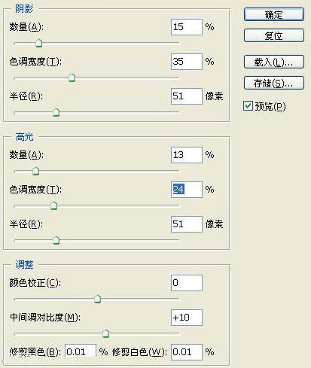Screen dimensions: 311x368
Task: Focus the 高光 数量 field showing 13
Action: 187,155
